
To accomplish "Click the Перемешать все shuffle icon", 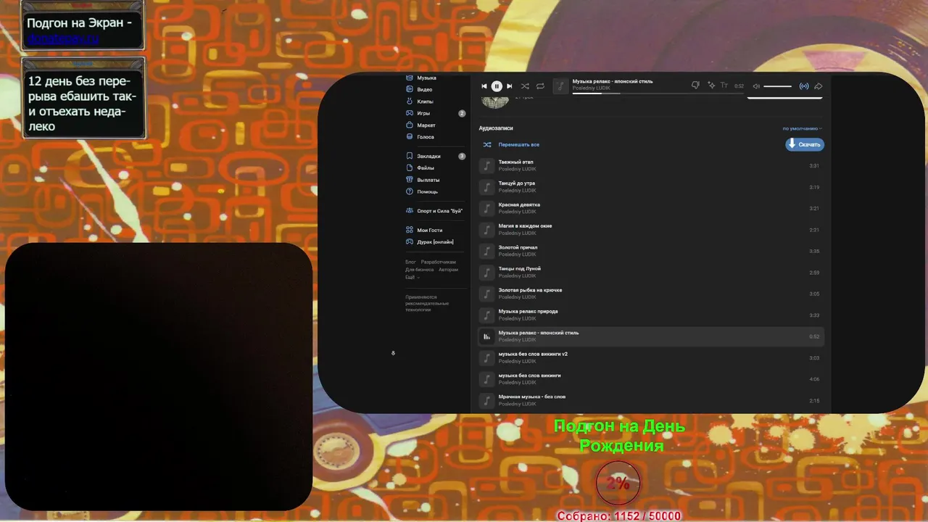I will 487,144.
